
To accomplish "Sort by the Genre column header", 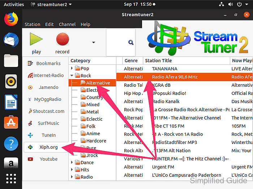I will click(x=133, y=61).
